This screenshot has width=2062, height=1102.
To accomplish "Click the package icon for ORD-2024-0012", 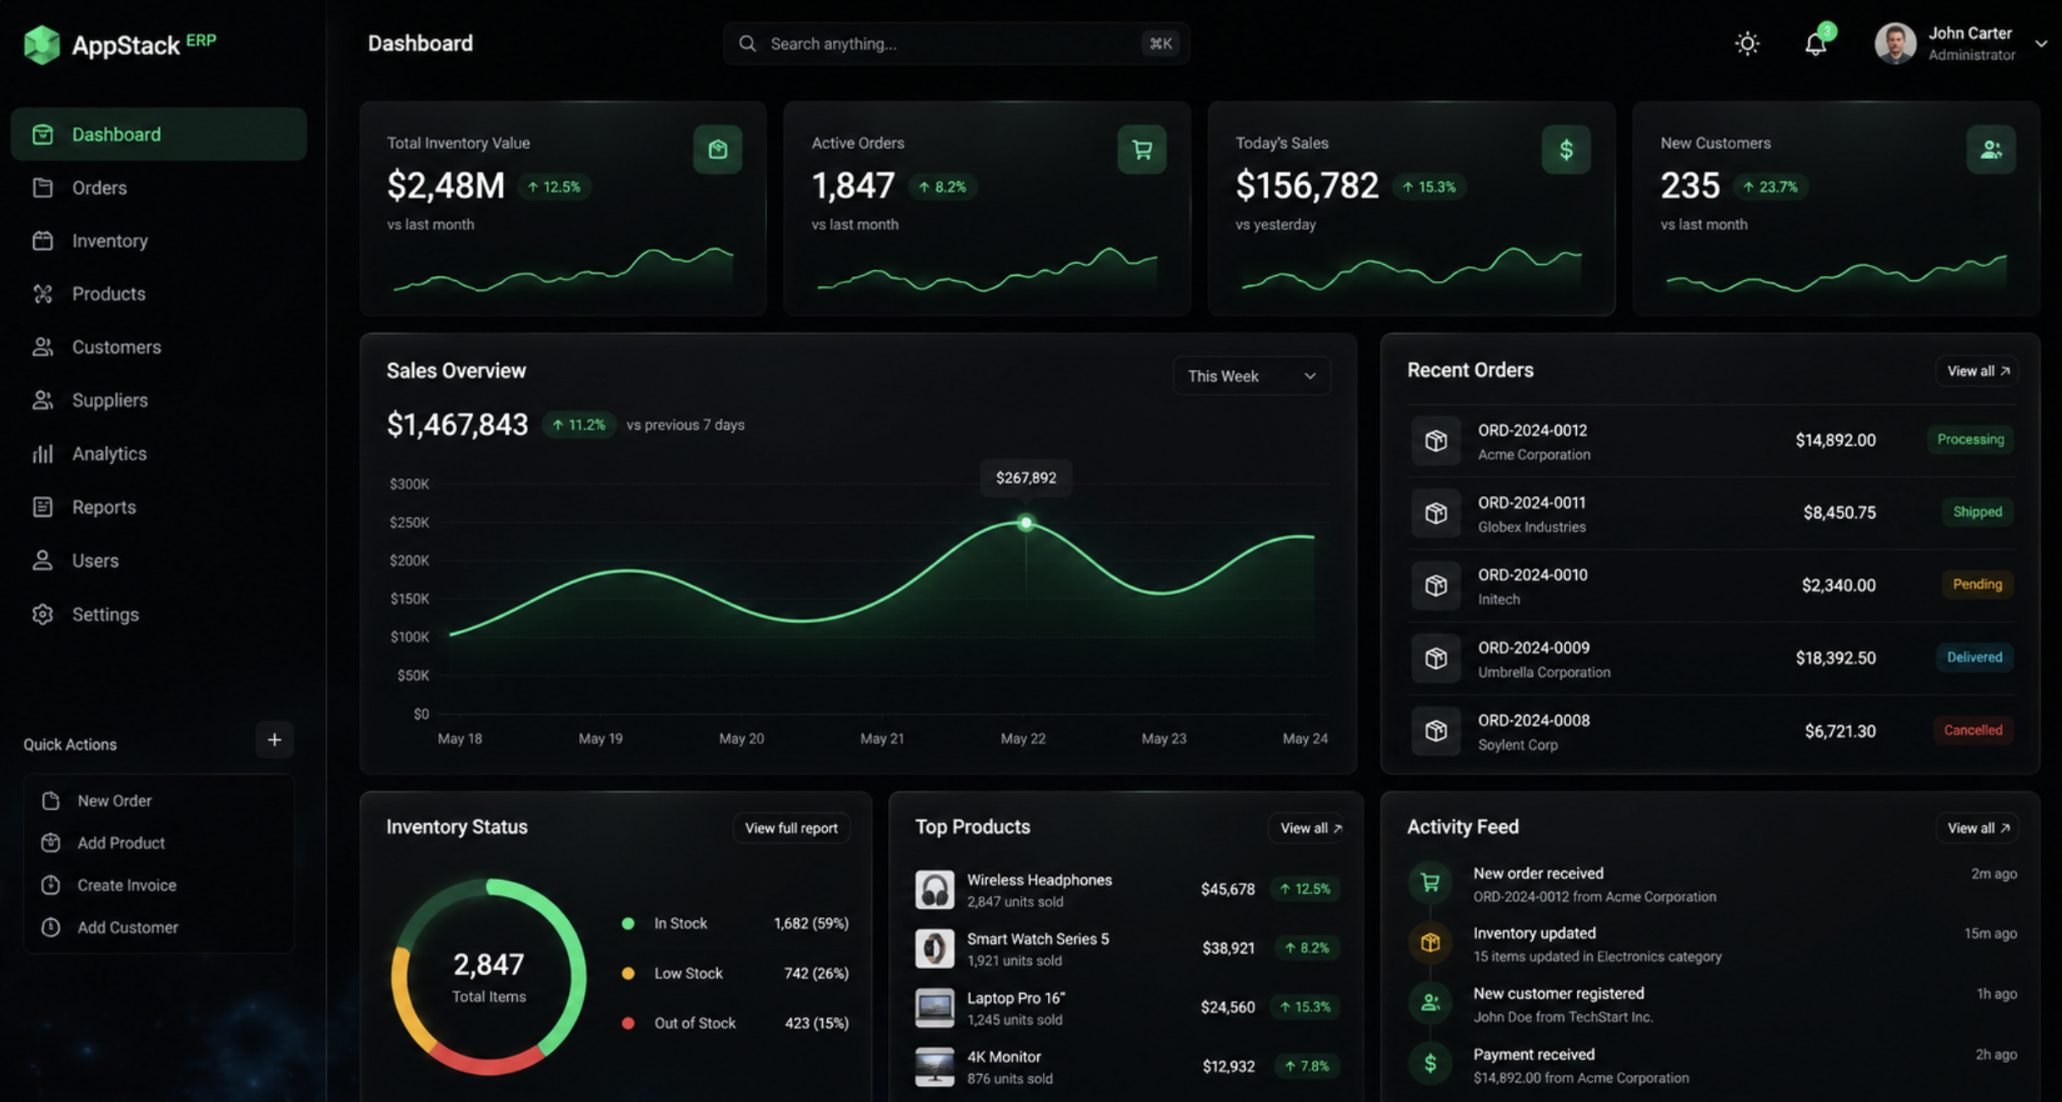I will [1436, 440].
